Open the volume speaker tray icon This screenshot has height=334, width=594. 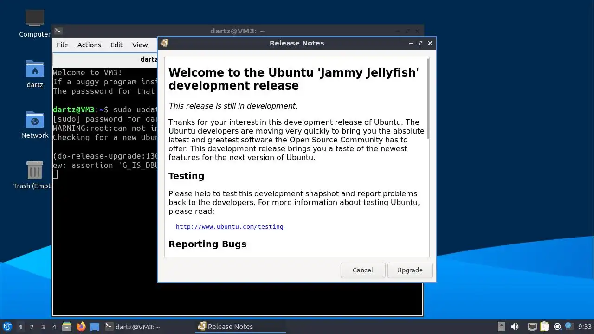(x=515, y=327)
